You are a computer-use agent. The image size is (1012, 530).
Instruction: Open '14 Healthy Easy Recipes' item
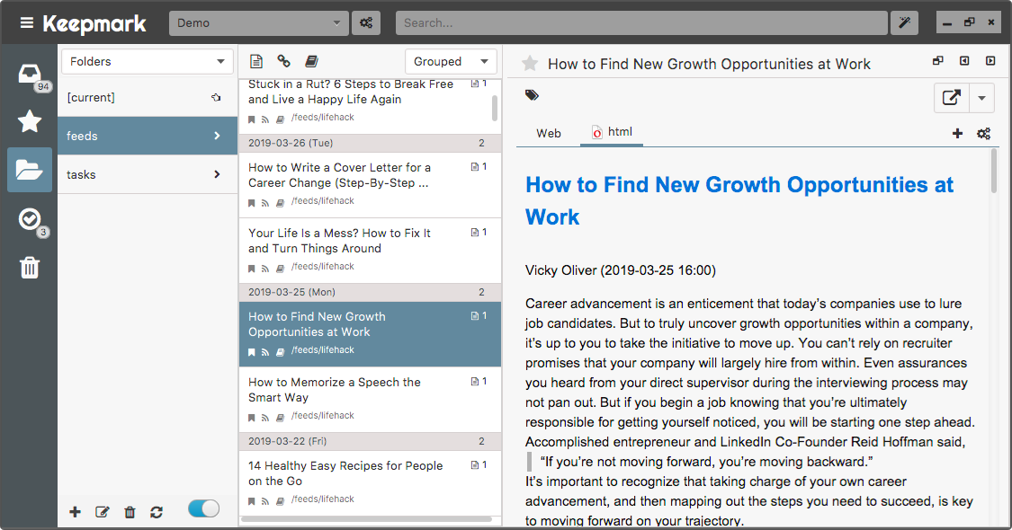(370, 483)
